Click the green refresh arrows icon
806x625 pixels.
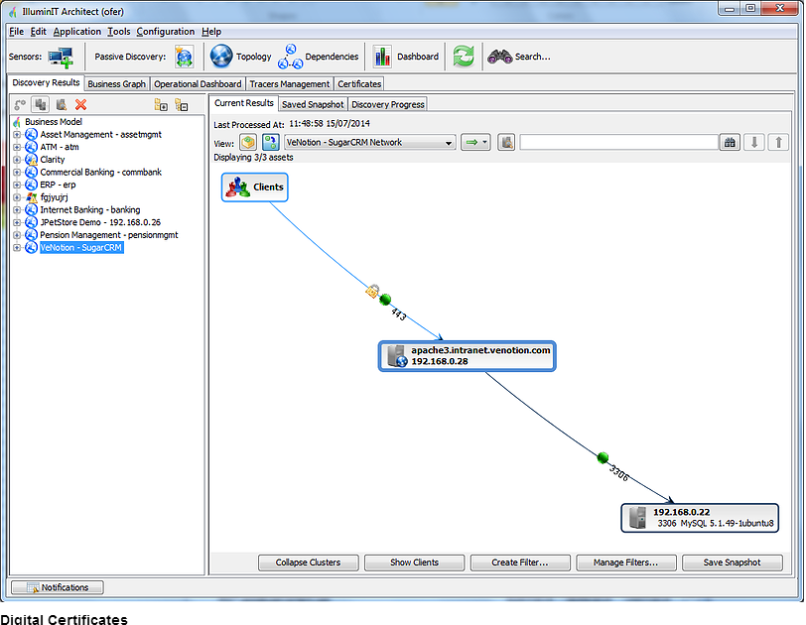[x=464, y=57]
